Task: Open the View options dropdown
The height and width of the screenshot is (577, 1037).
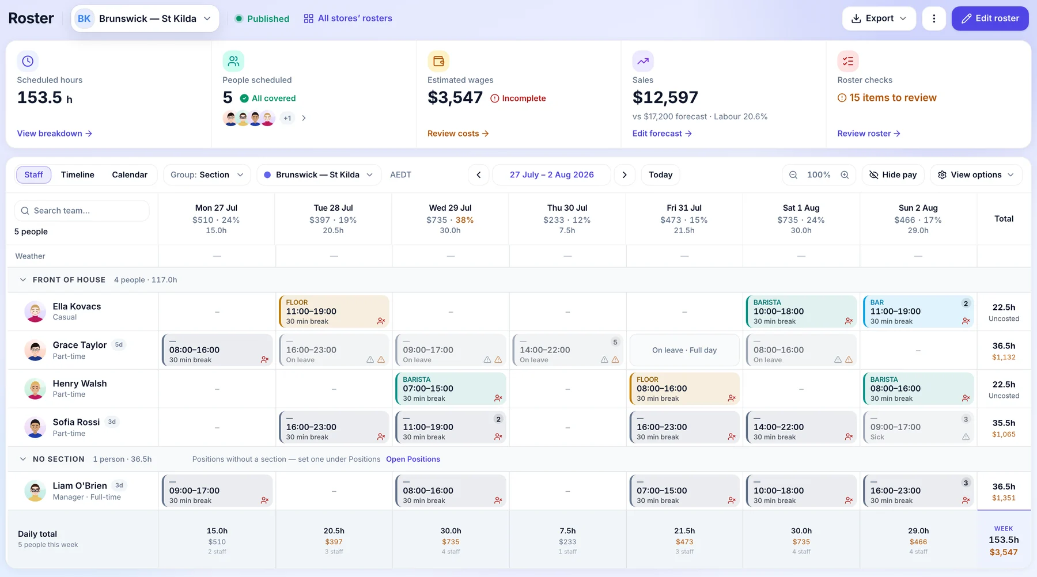Action: tap(976, 174)
